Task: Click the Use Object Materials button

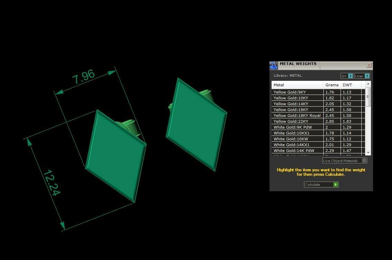Action: [x=344, y=161]
